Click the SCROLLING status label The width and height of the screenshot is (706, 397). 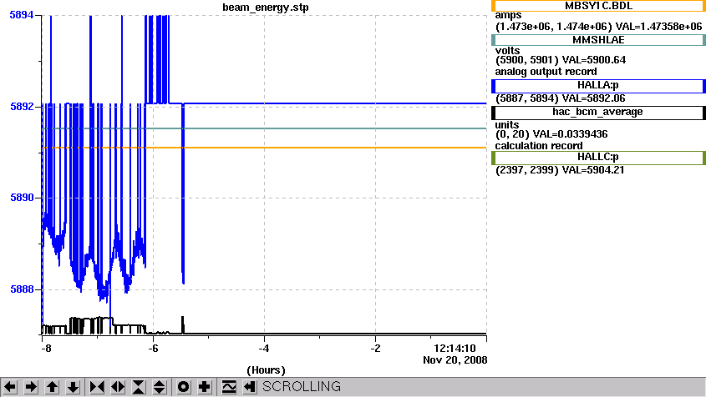(302, 387)
